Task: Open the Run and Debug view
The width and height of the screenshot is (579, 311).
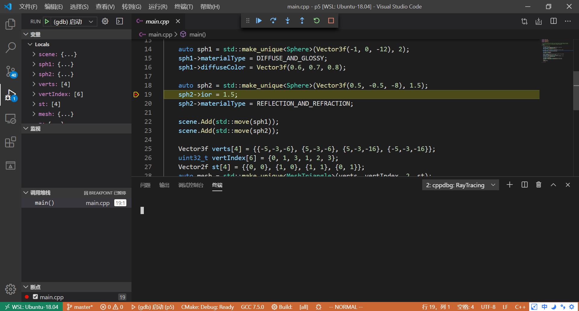Action: coord(11,95)
